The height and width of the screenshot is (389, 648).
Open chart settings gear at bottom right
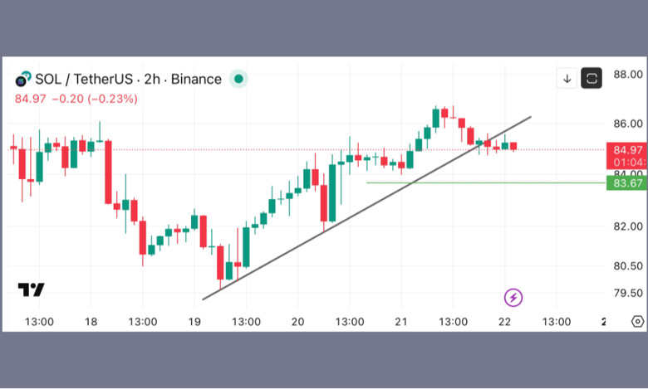coord(637,322)
